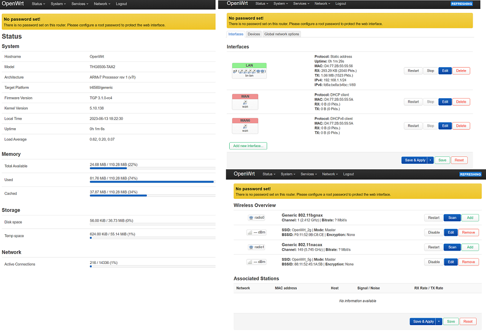Click Logout in Interfaces page navbar

pyautogui.click(x=341, y=4)
